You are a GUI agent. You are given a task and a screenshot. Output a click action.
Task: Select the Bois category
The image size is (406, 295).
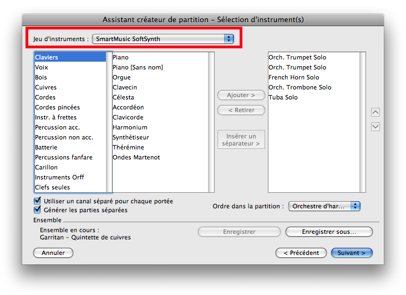point(42,77)
